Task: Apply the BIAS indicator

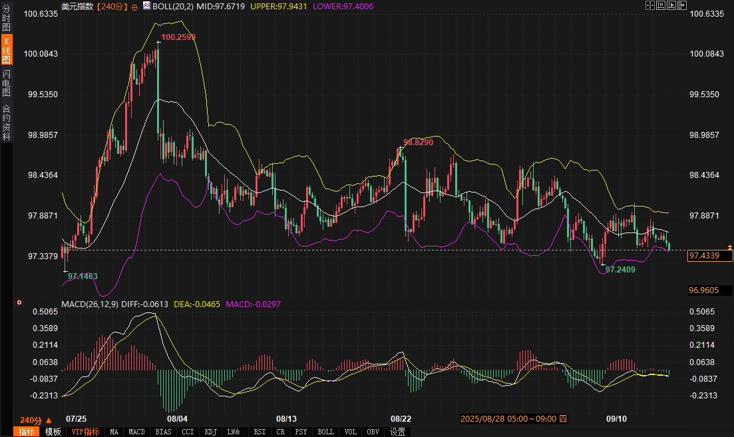Action: click(x=164, y=432)
